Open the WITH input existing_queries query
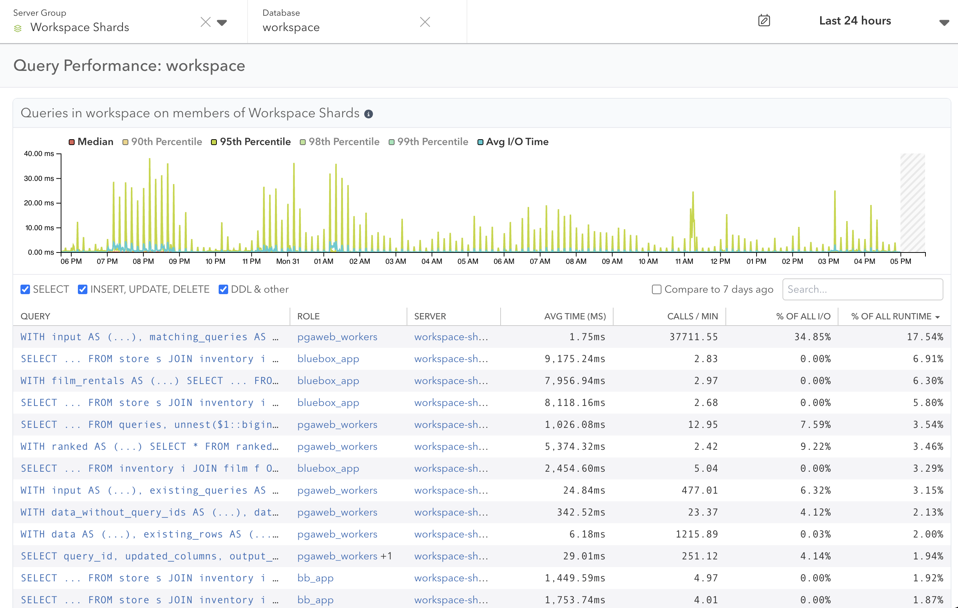The image size is (958, 608). pyautogui.click(x=150, y=490)
